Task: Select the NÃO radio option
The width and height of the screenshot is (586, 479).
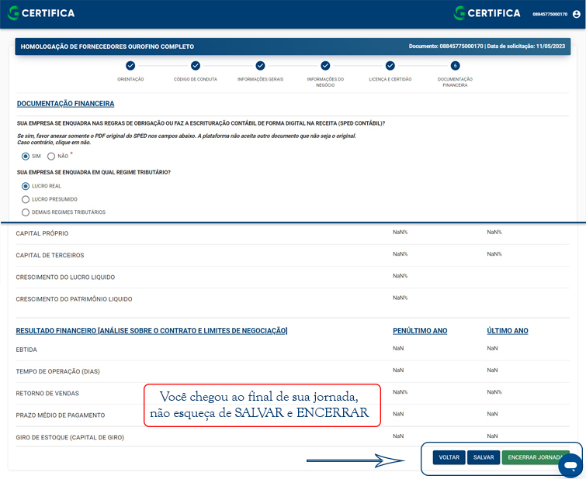Action: [51, 157]
